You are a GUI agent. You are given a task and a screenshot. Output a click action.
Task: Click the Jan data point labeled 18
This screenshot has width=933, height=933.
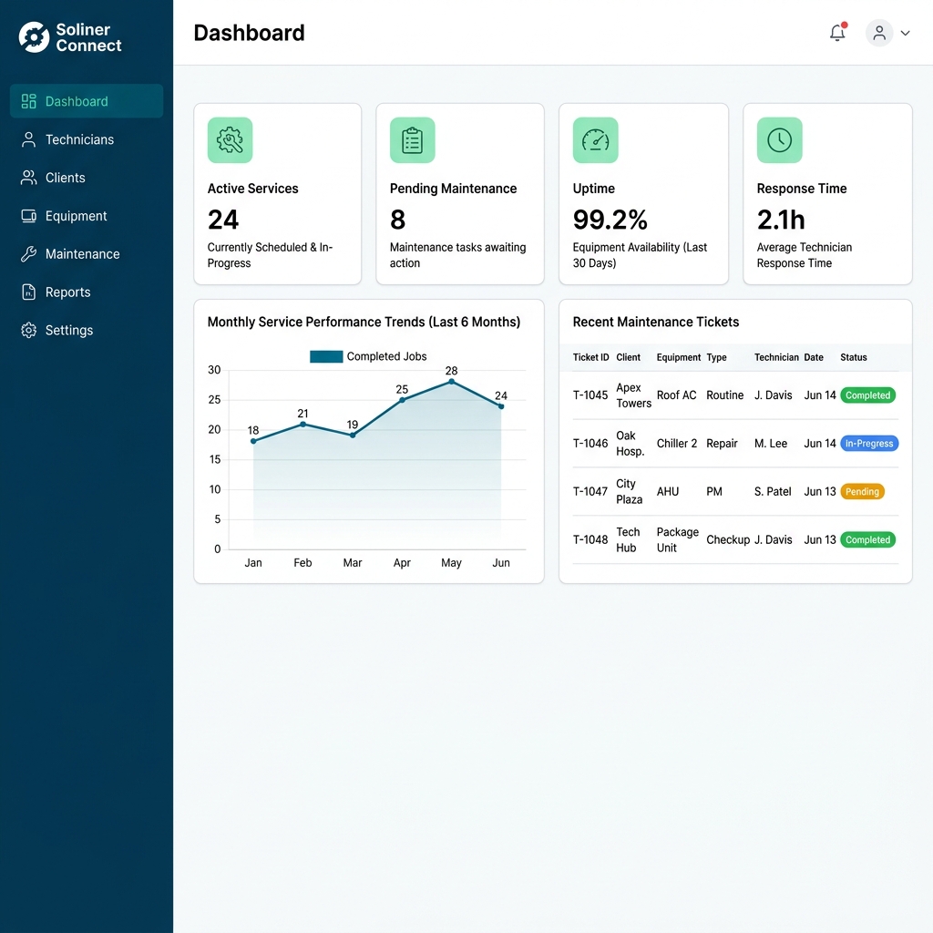click(253, 441)
